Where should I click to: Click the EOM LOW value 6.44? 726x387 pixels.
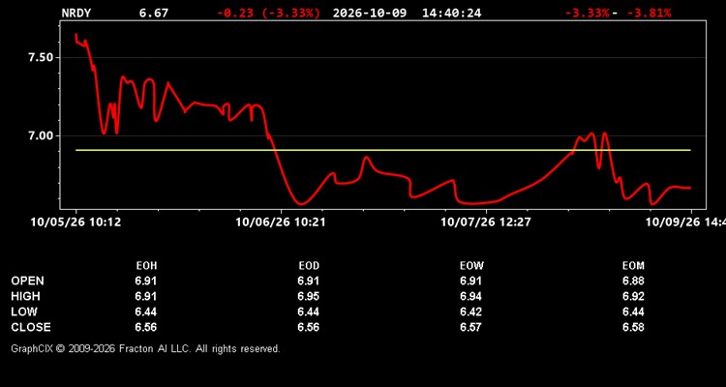[x=633, y=312]
